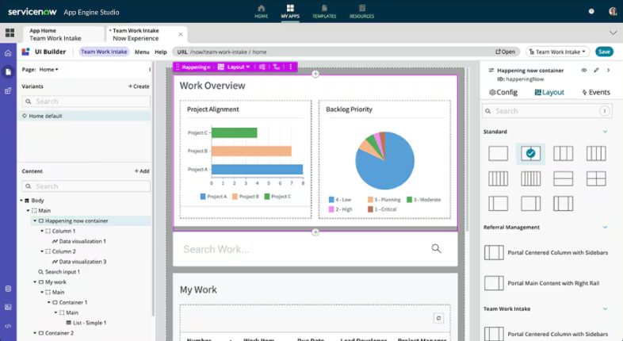The image size is (623, 341).
Task: Choose the three column standard layout
Action: pyautogui.click(x=564, y=153)
